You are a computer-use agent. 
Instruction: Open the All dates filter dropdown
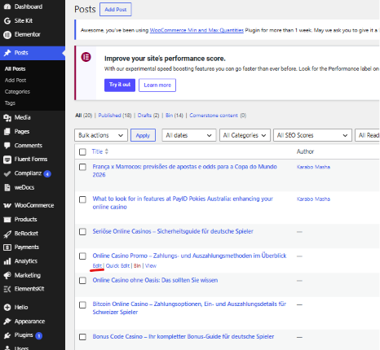point(189,135)
